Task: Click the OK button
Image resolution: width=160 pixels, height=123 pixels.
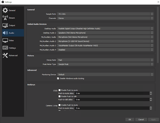Action: (130, 120)
